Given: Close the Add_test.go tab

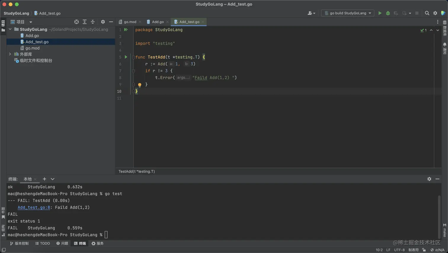Looking at the screenshot, I should click(x=203, y=22).
